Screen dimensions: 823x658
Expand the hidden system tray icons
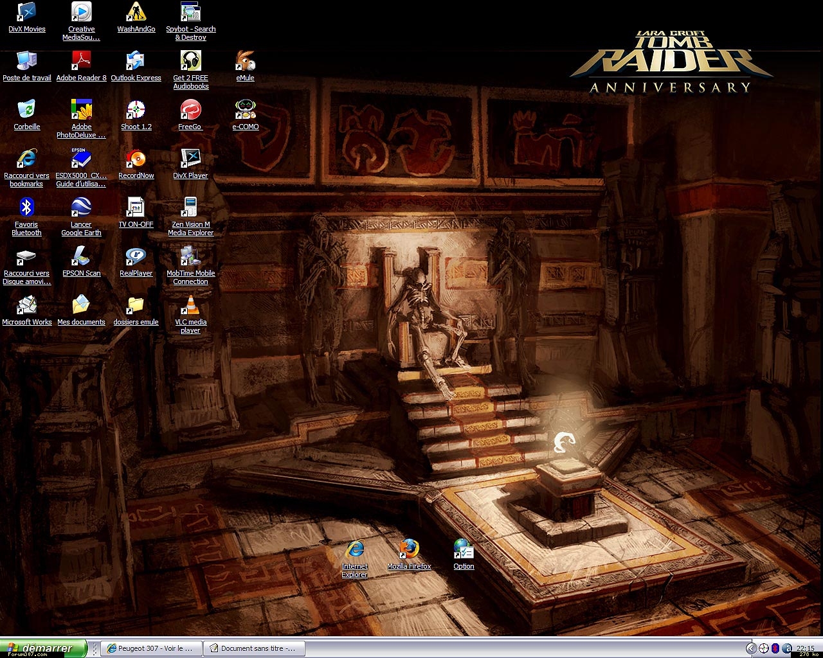point(751,648)
